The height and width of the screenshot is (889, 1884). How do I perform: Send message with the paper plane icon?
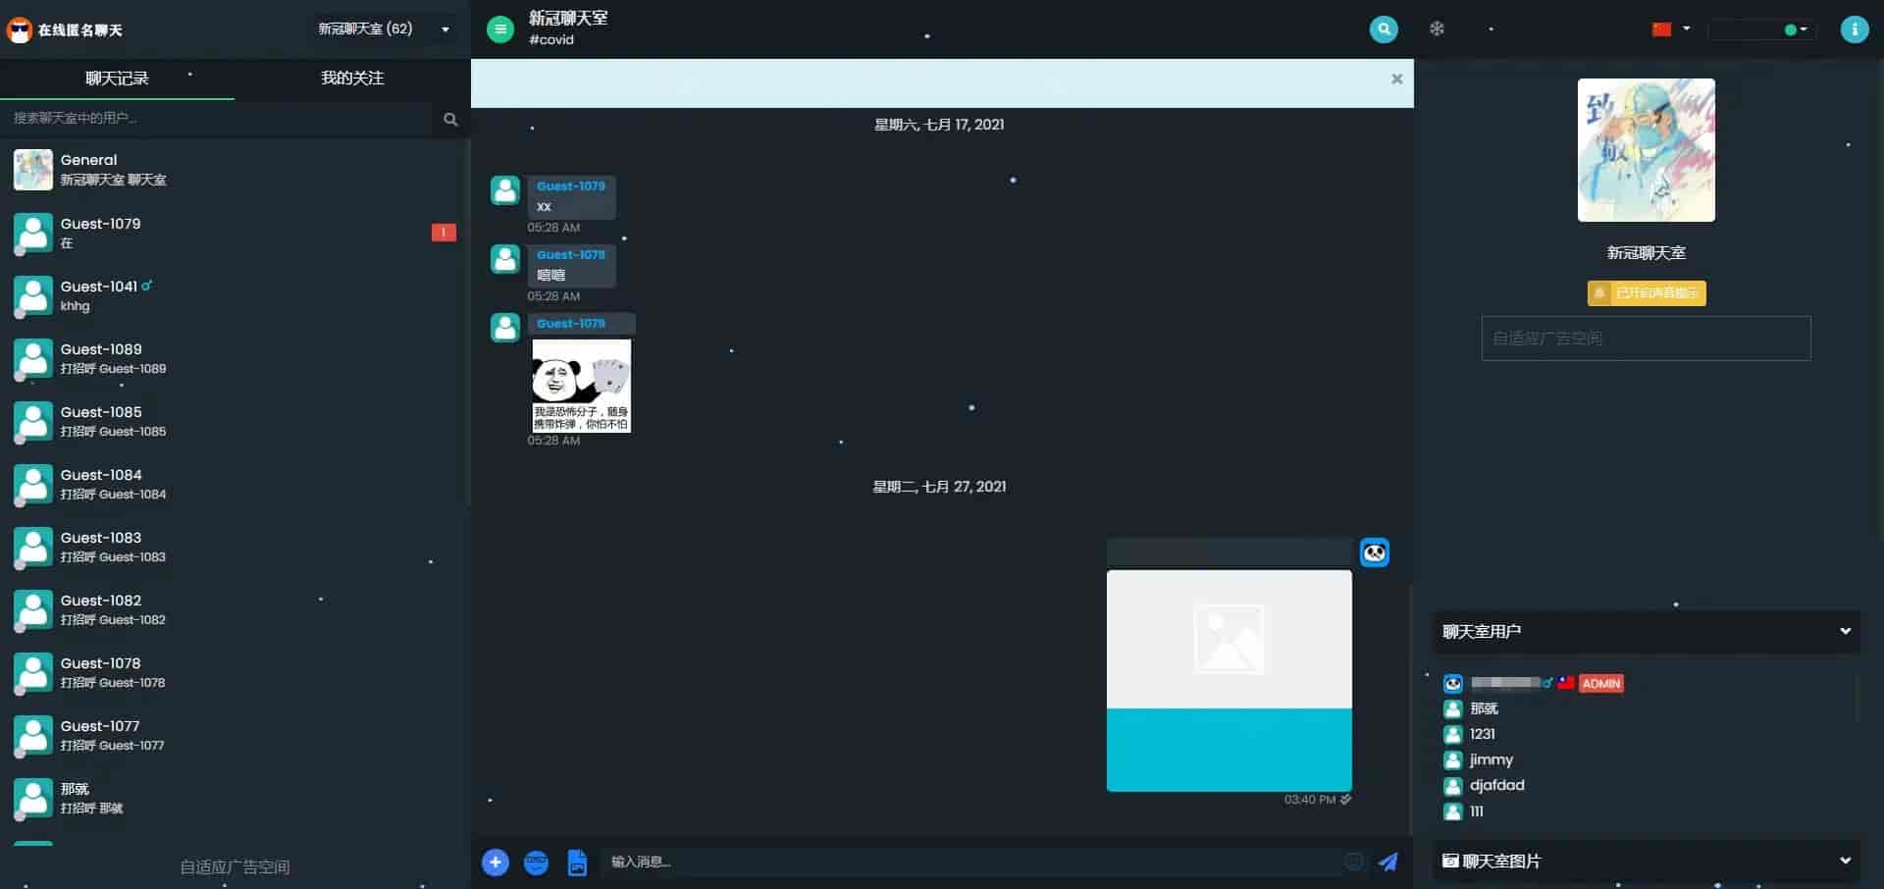click(1387, 863)
